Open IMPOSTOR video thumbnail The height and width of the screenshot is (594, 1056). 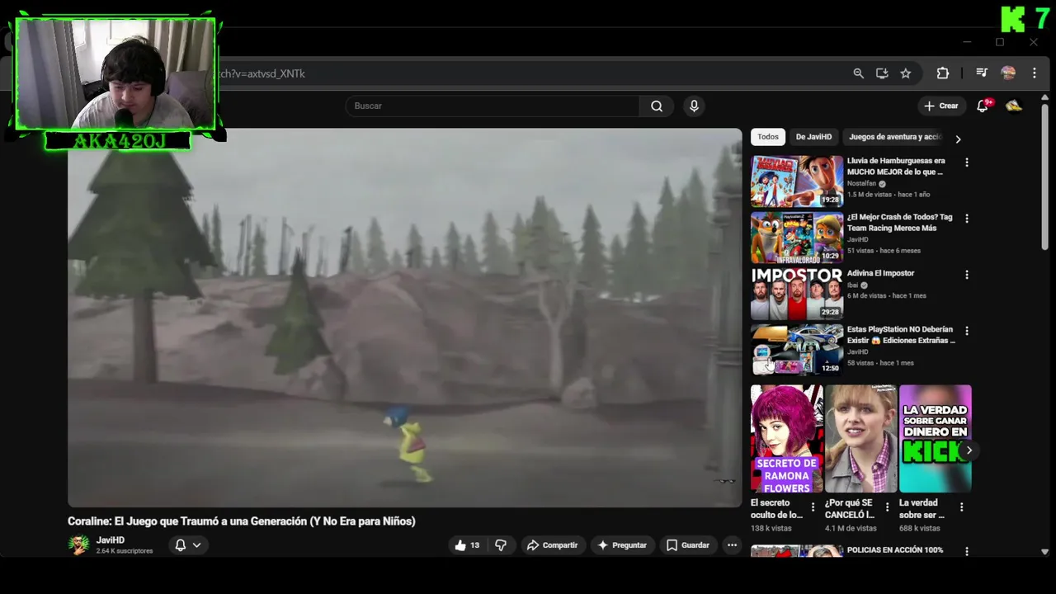[x=797, y=293]
